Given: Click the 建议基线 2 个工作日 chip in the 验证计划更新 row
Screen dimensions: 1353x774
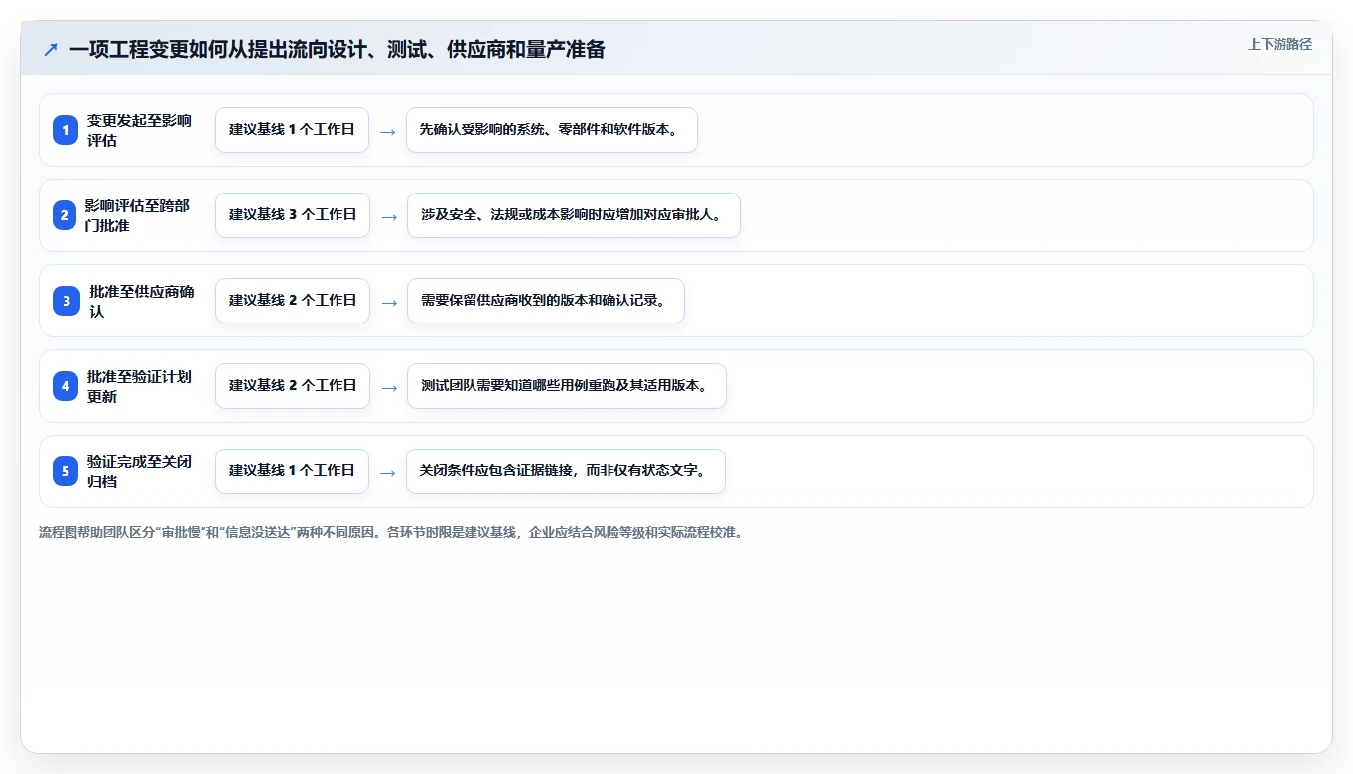Looking at the screenshot, I should (x=293, y=386).
